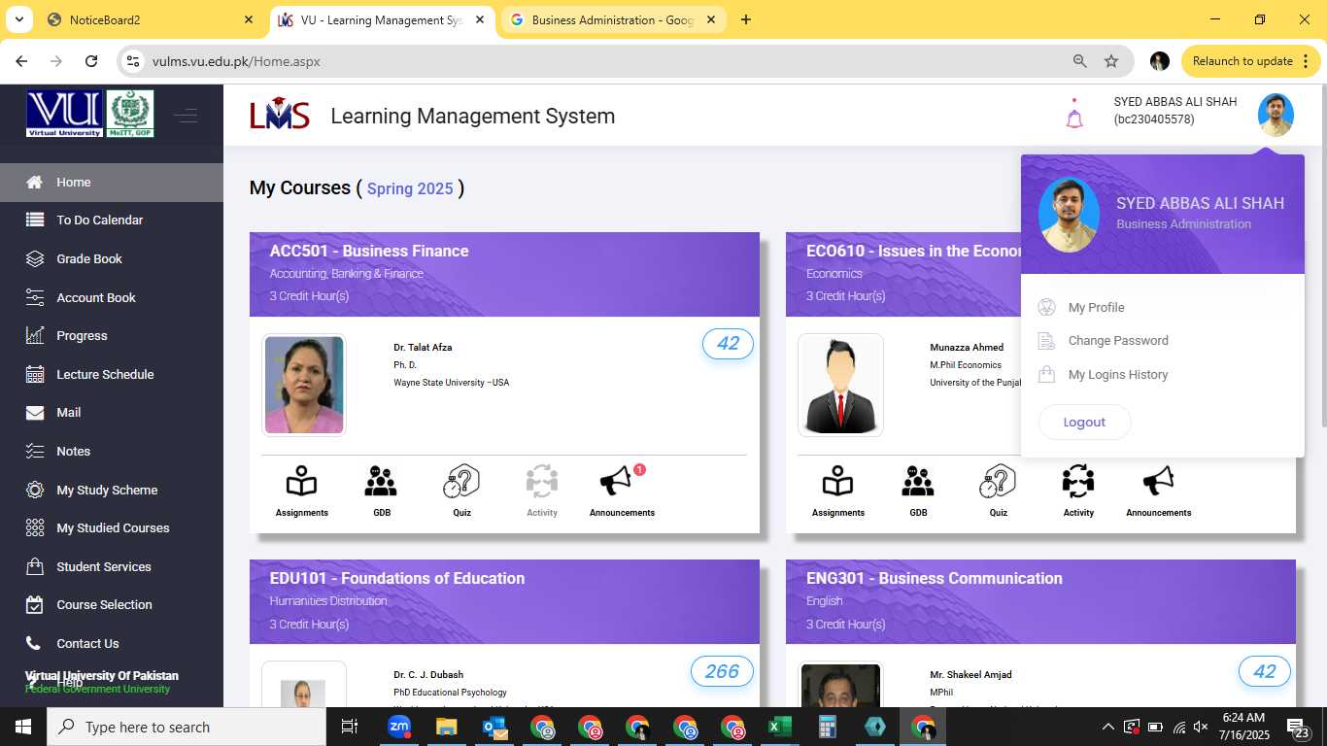Viewport: 1327px width, 746px height.
Task: View Announcements for ACC501 Business Finance
Action: [622, 491]
